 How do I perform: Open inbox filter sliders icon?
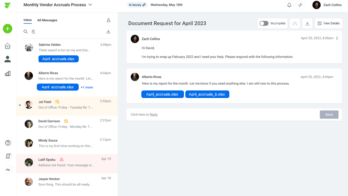(x=33, y=32)
